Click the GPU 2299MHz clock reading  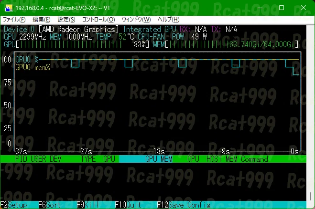(x=25, y=37)
